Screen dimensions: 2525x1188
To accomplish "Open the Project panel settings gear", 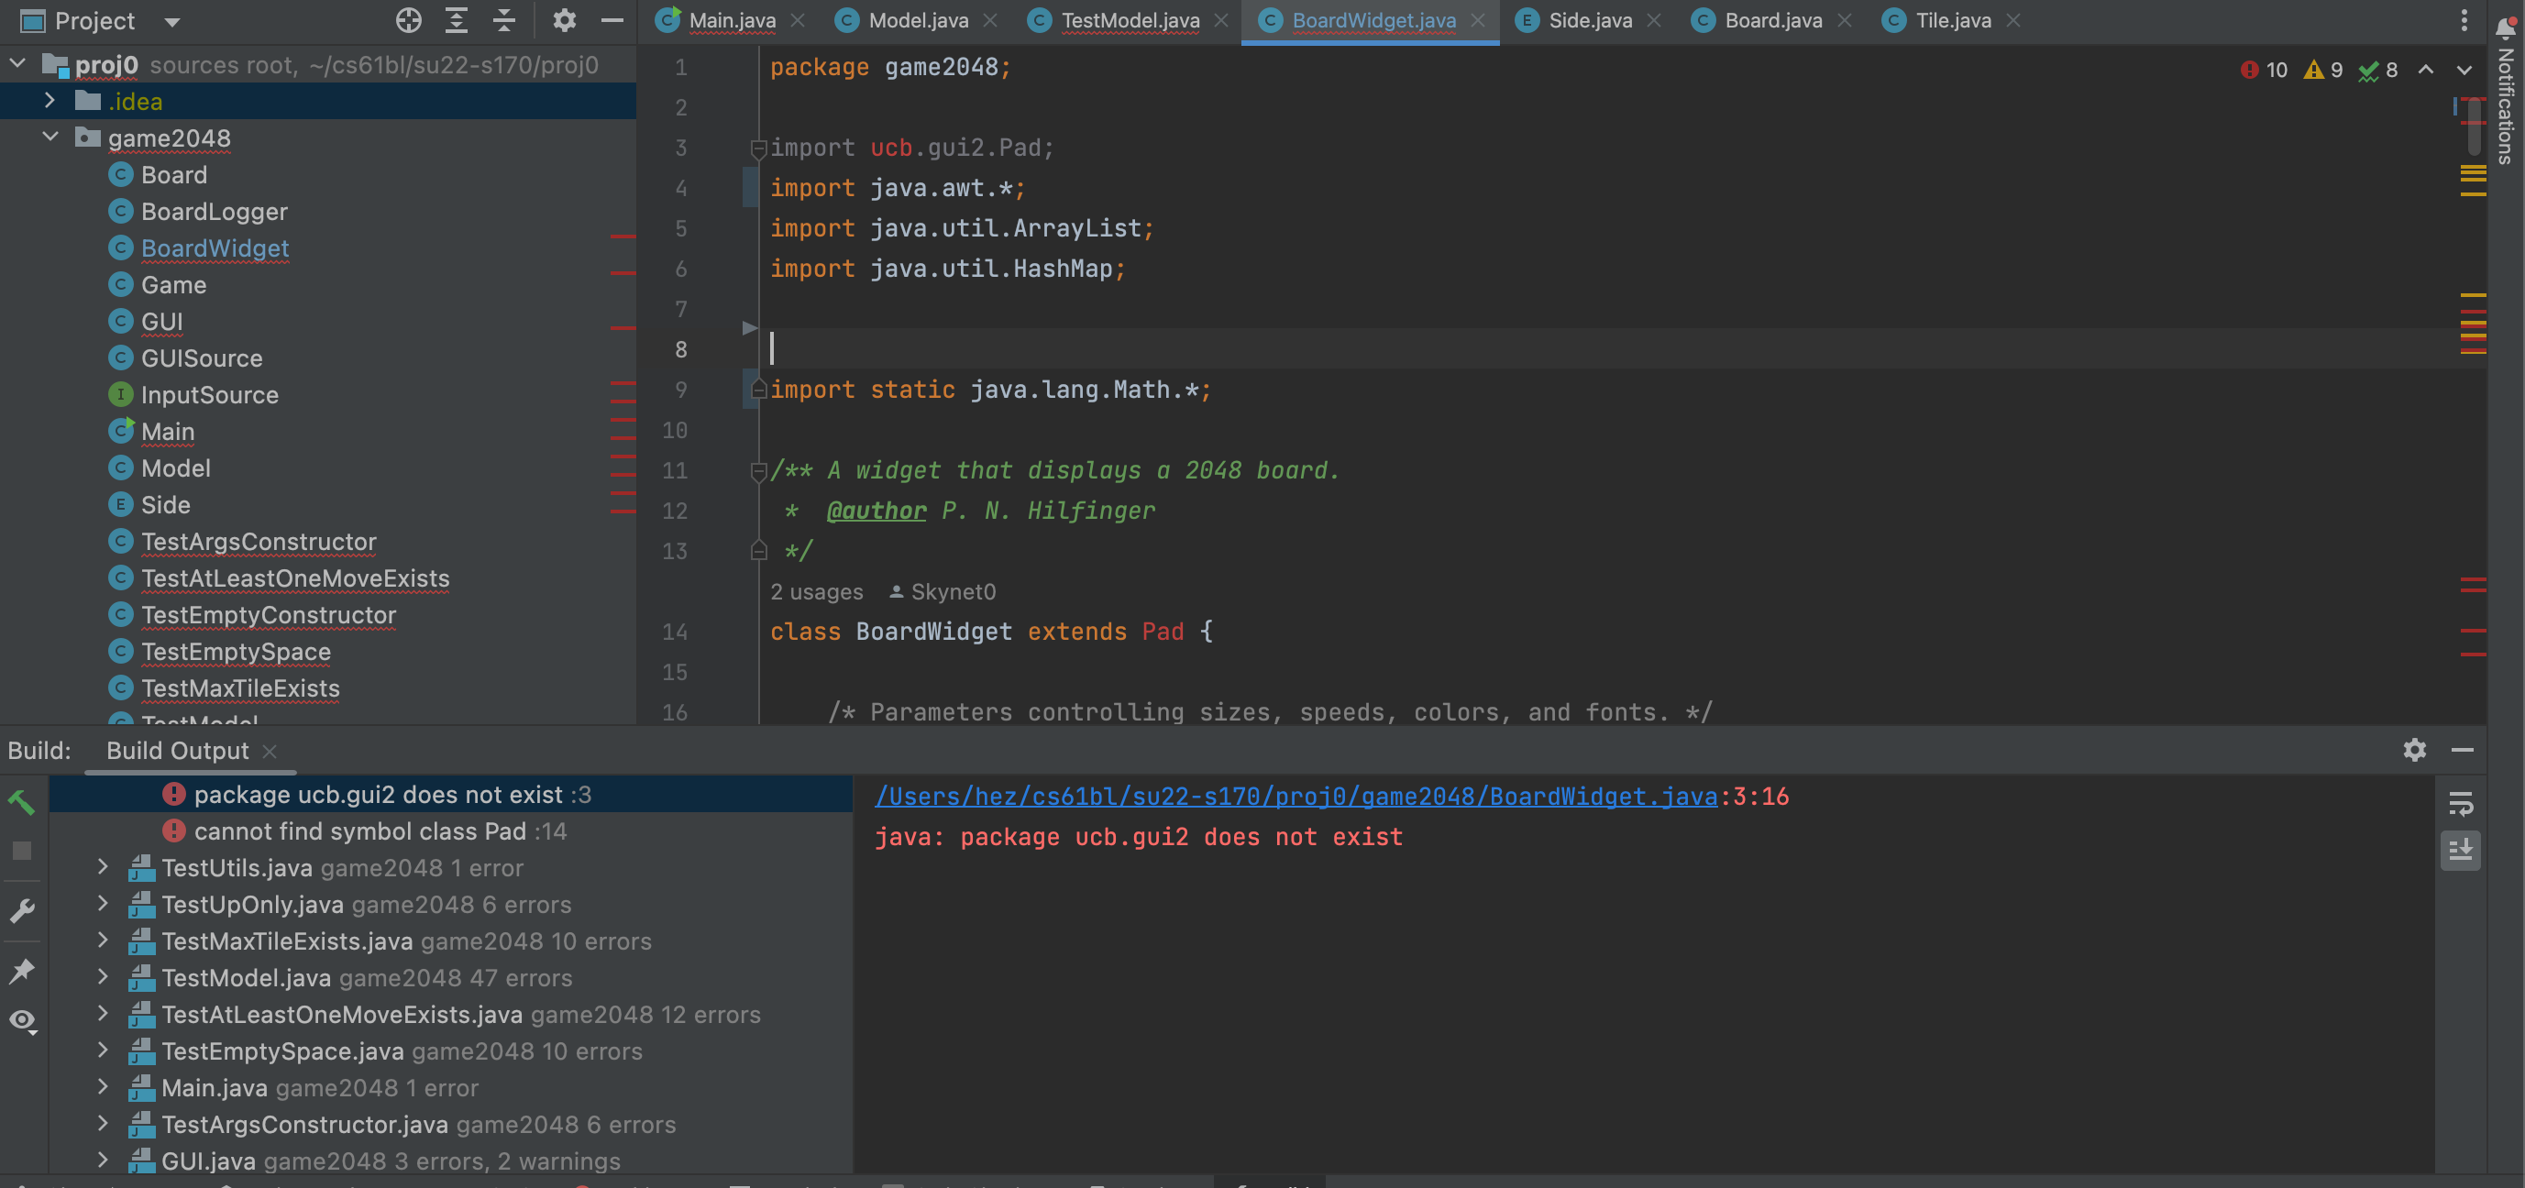I will 564,20.
